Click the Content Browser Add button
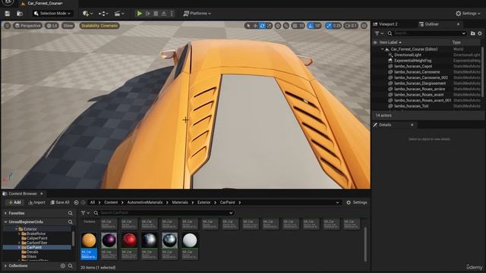 (14, 202)
